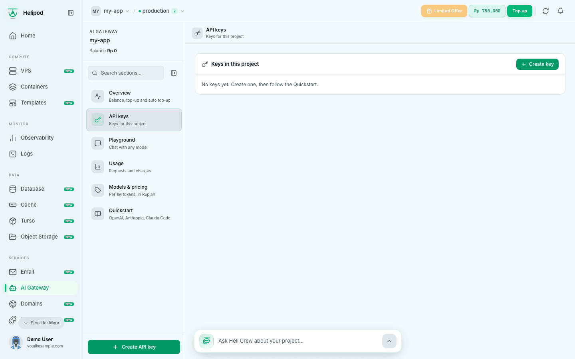The width and height of the screenshot is (575, 359).
Task: Open the Usage section
Action: (x=134, y=167)
